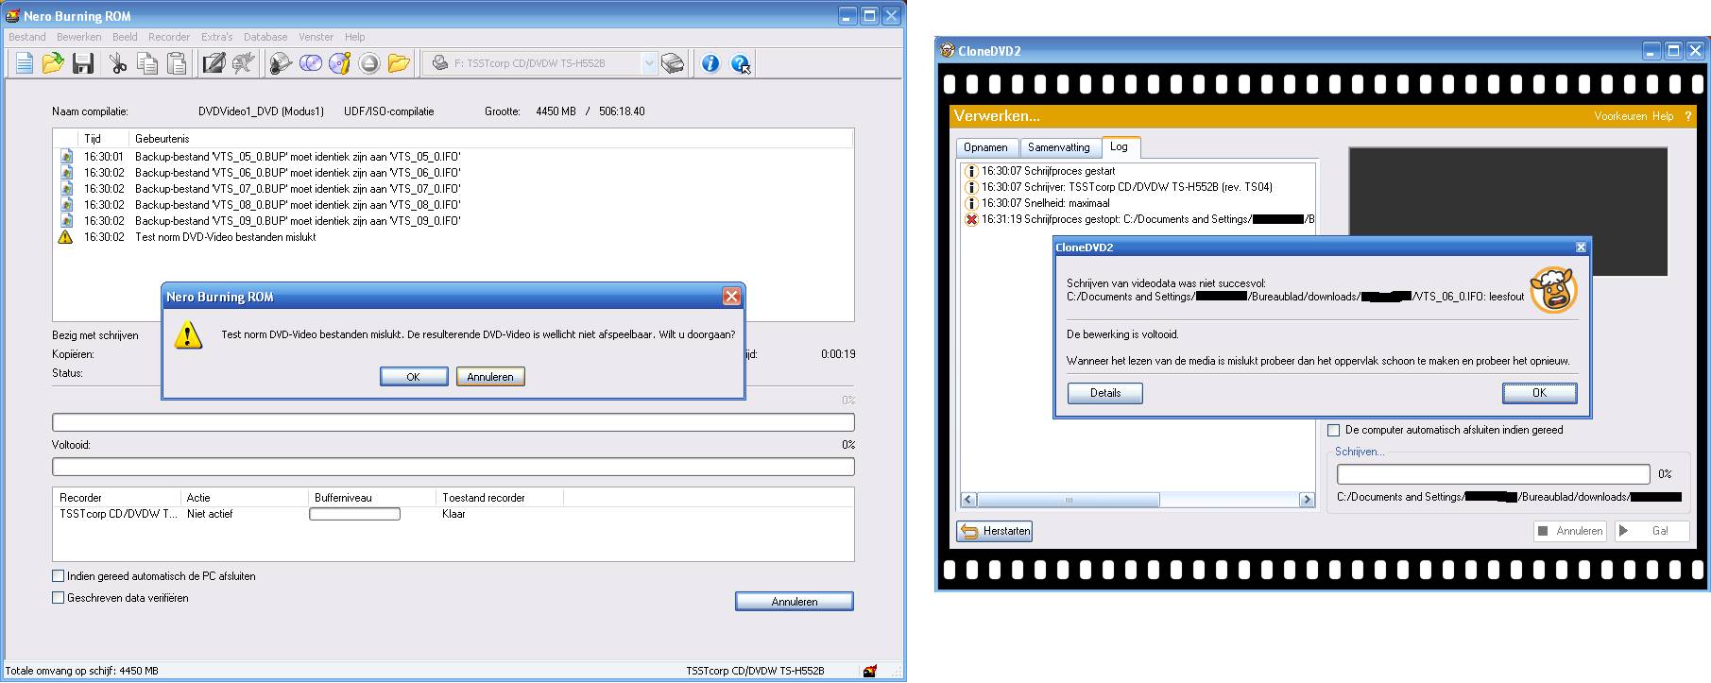
Task: Open the Extra's menu
Action: (216, 37)
